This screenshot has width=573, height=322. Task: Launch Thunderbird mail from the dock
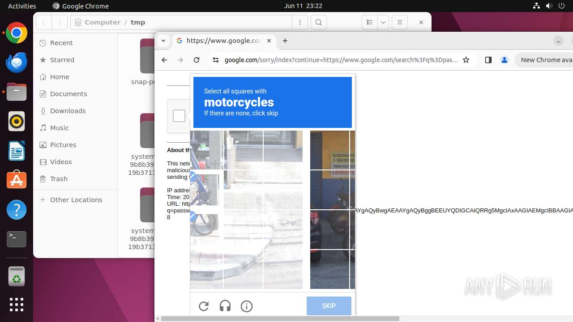click(17, 63)
